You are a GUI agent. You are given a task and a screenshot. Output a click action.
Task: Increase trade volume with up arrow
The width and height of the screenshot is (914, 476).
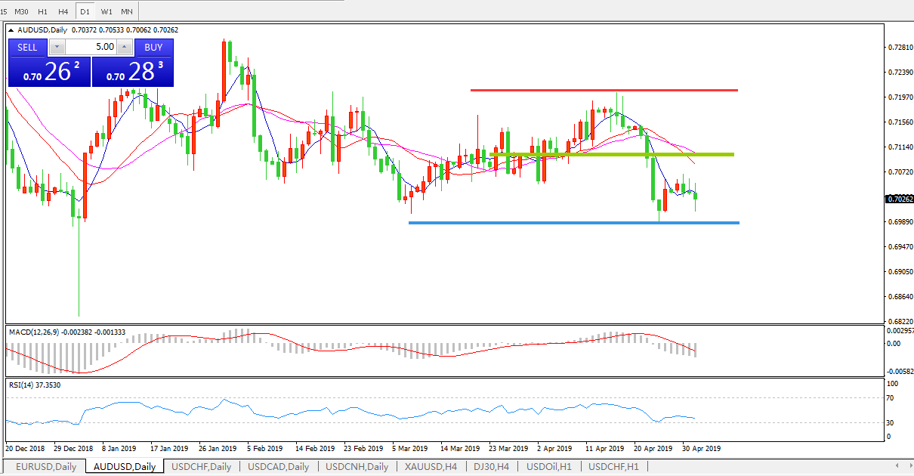click(125, 47)
